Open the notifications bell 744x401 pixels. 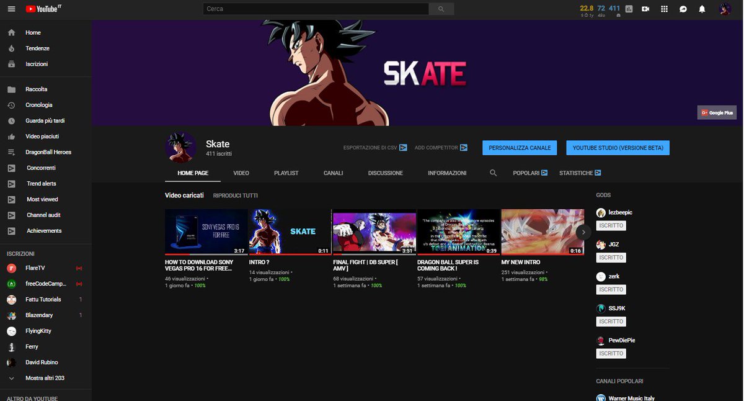[702, 9]
